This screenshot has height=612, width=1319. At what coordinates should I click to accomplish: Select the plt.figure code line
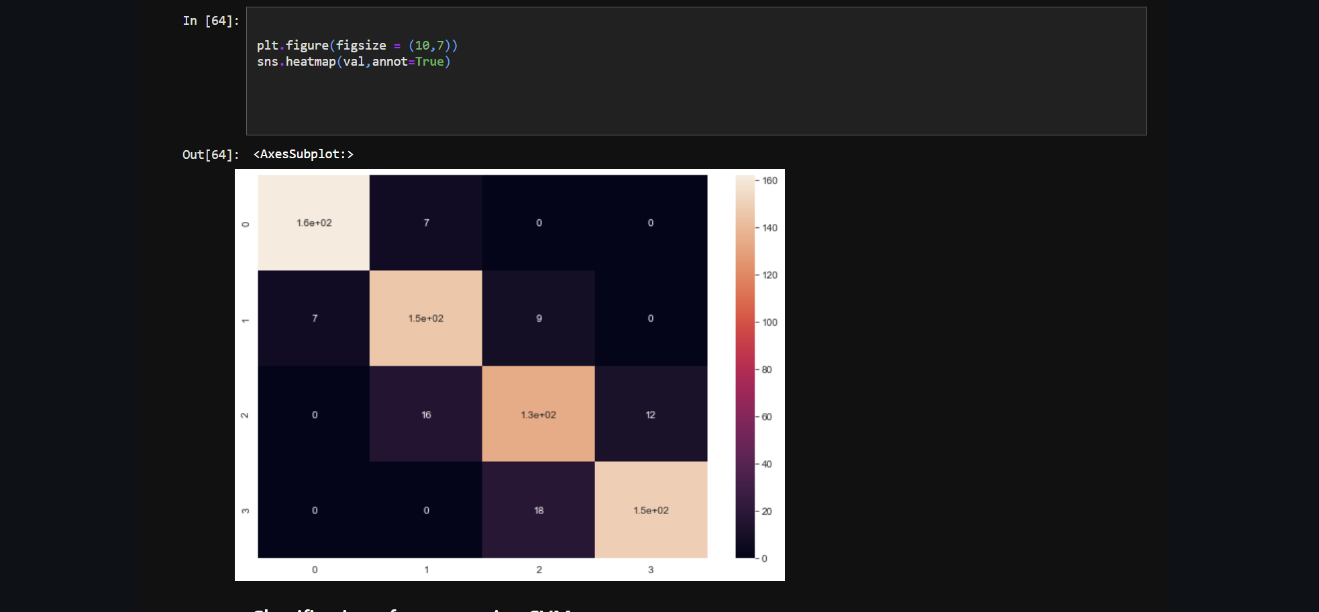click(358, 45)
